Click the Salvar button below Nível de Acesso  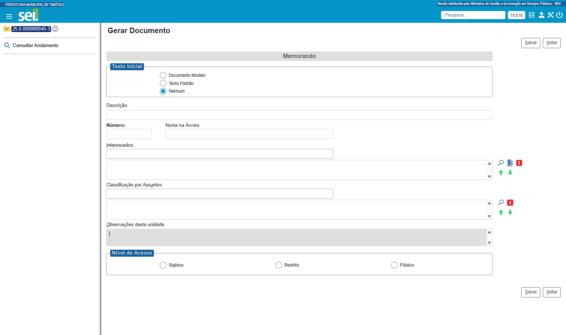(x=531, y=292)
